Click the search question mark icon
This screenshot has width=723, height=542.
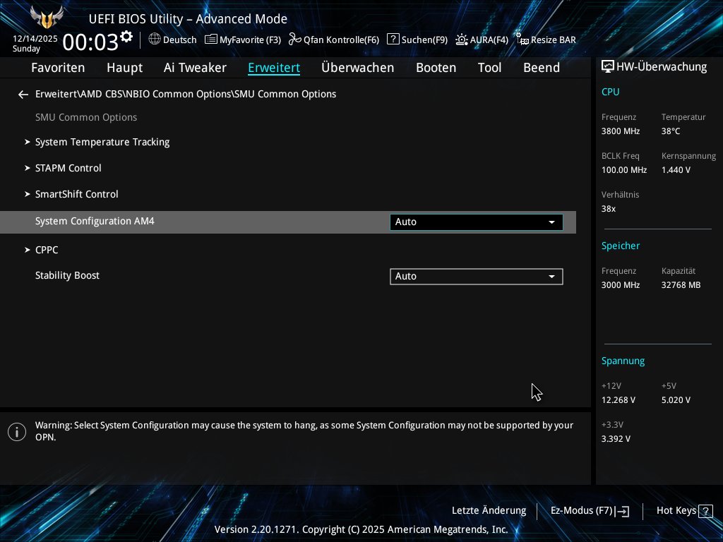[393, 40]
